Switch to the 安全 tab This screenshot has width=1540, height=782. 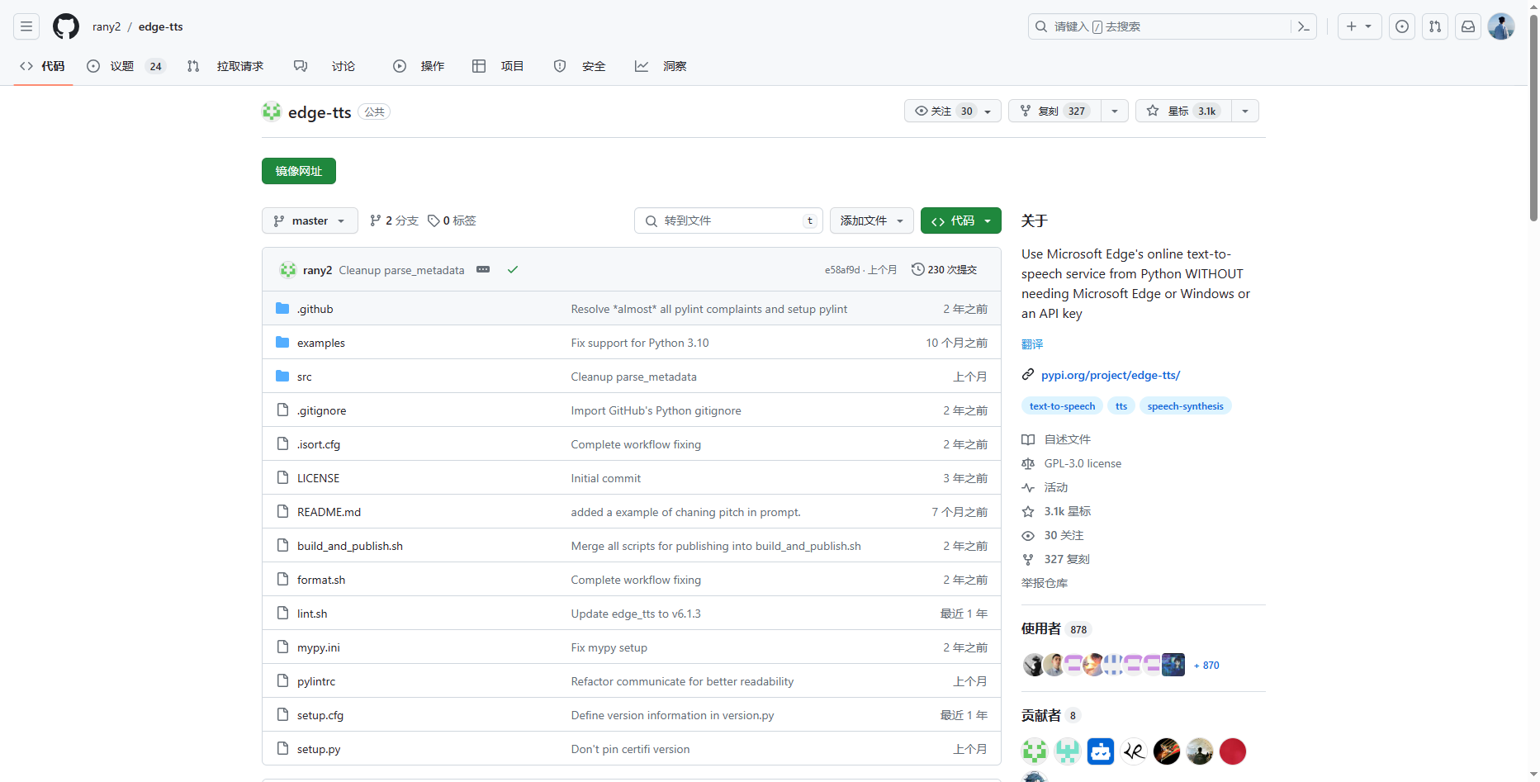click(x=580, y=66)
